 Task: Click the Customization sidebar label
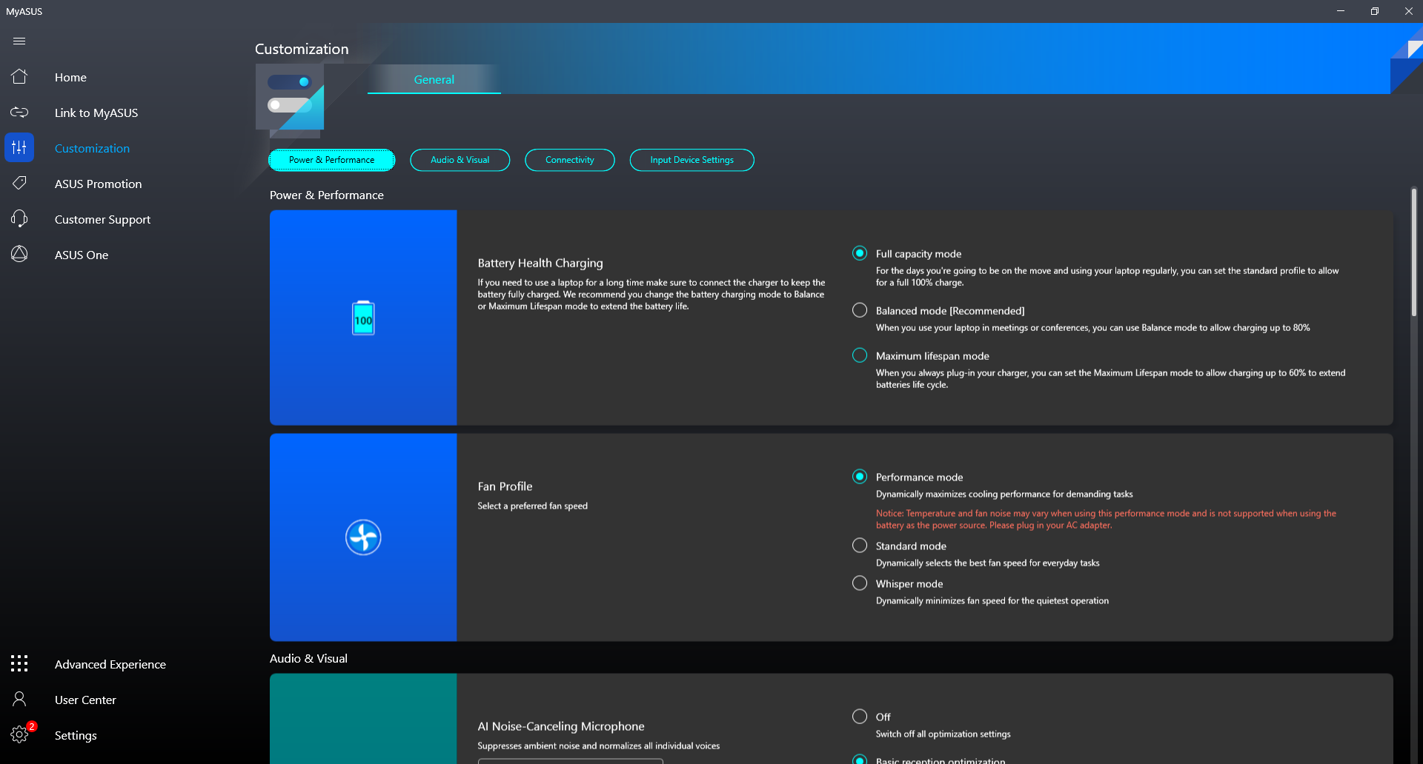tap(92, 148)
